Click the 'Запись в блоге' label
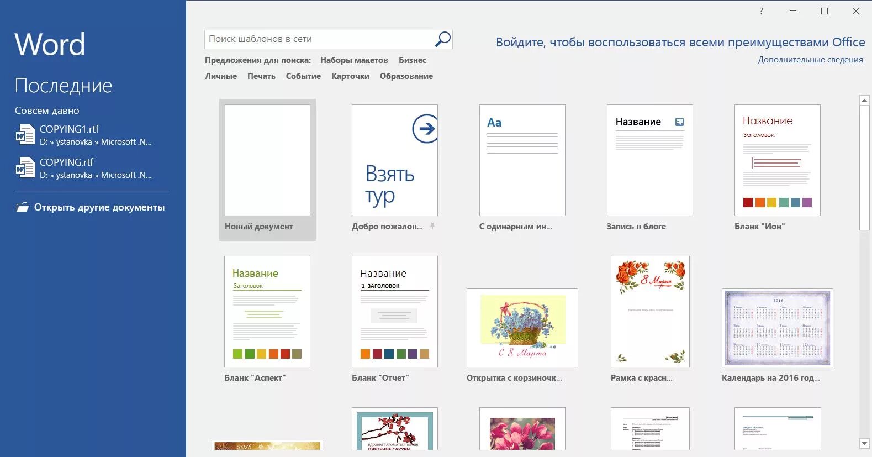The width and height of the screenshot is (872, 457). [636, 227]
